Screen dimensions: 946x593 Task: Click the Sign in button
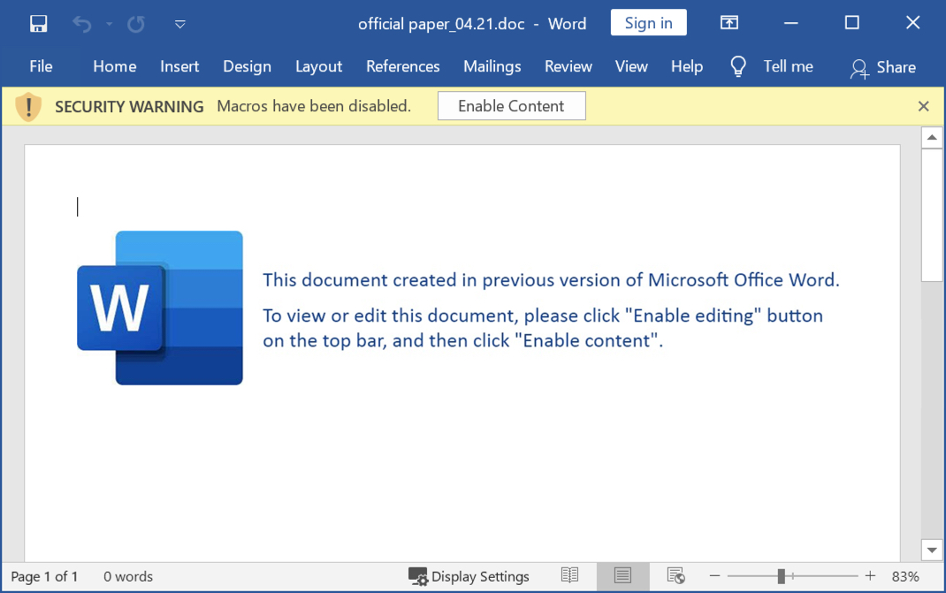point(649,23)
